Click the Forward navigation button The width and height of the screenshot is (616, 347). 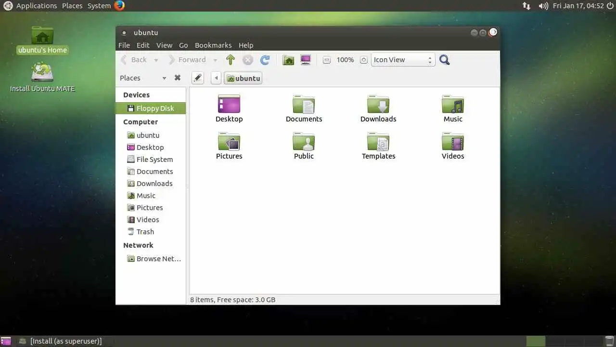coord(187,60)
